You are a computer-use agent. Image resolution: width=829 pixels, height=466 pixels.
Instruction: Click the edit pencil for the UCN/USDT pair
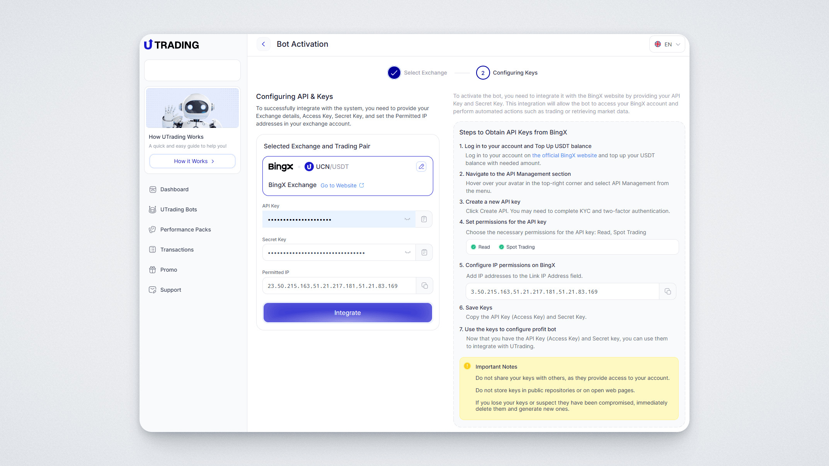[421, 167]
